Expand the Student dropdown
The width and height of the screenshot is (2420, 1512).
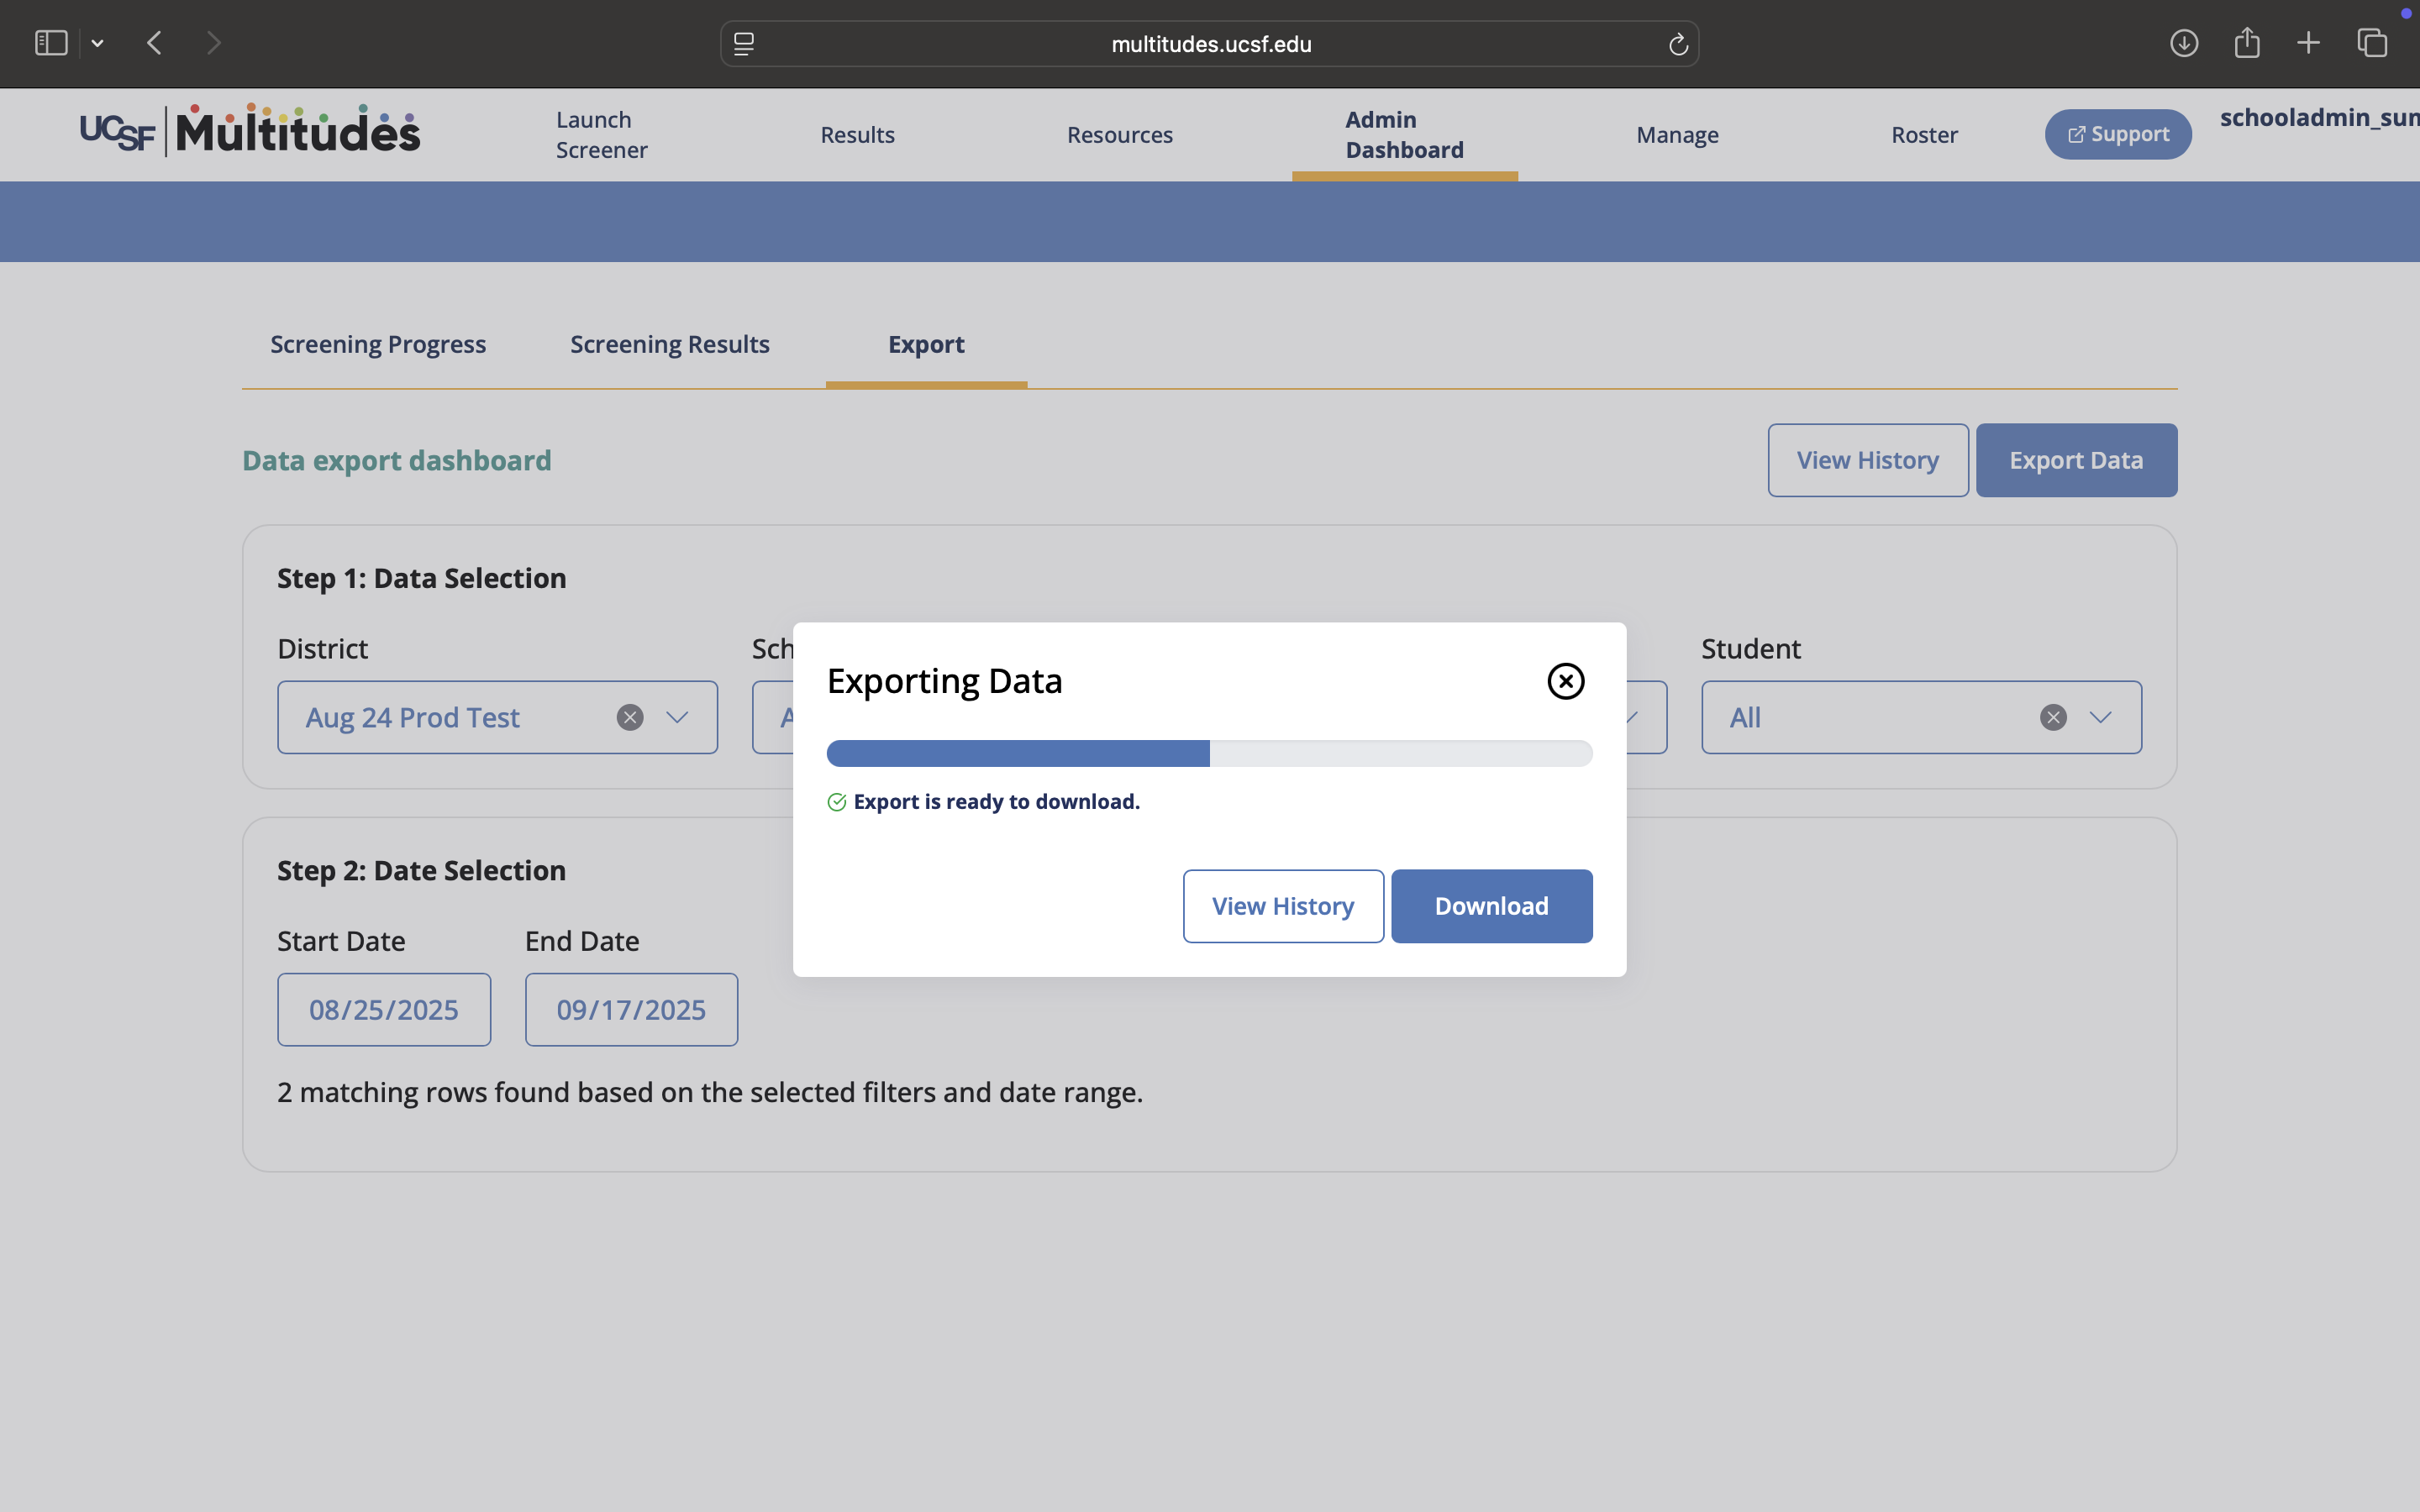tap(2100, 717)
